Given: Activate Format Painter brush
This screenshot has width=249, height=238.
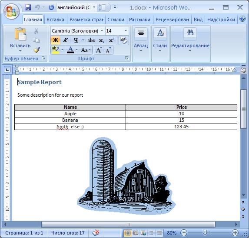Looking at the screenshot, I should pyautogui.click(x=37, y=50).
